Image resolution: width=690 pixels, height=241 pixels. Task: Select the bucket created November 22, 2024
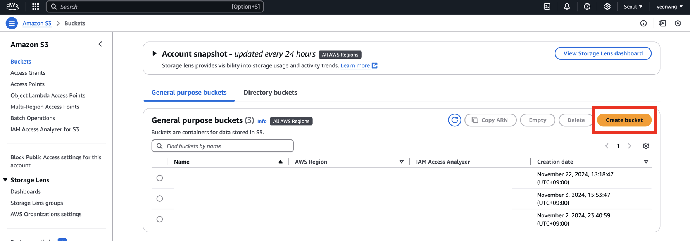(x=159, y=178)
